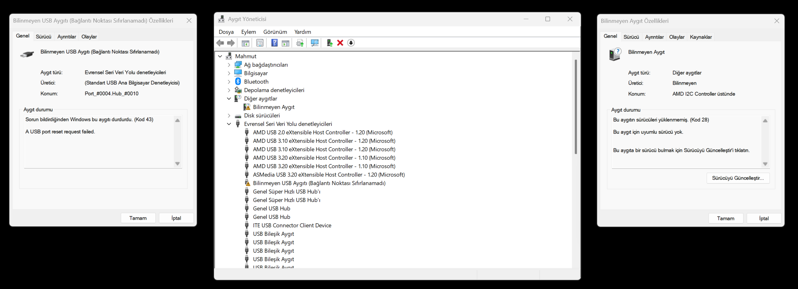Toggle the action pane toolbar icon
The height and width of the screenshot is (289, 798).
pos(286,43)
